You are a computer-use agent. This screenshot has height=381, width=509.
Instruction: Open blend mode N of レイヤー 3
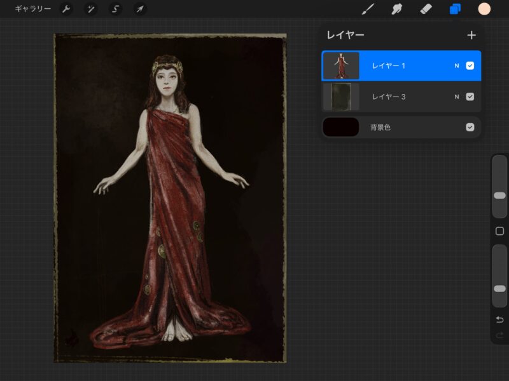[457, 97]
